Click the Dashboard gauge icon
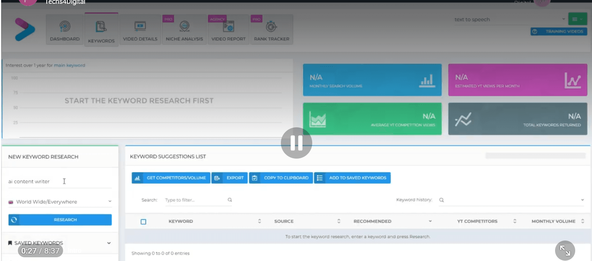This screenshot has height=261, width=592. pos(65,26)
